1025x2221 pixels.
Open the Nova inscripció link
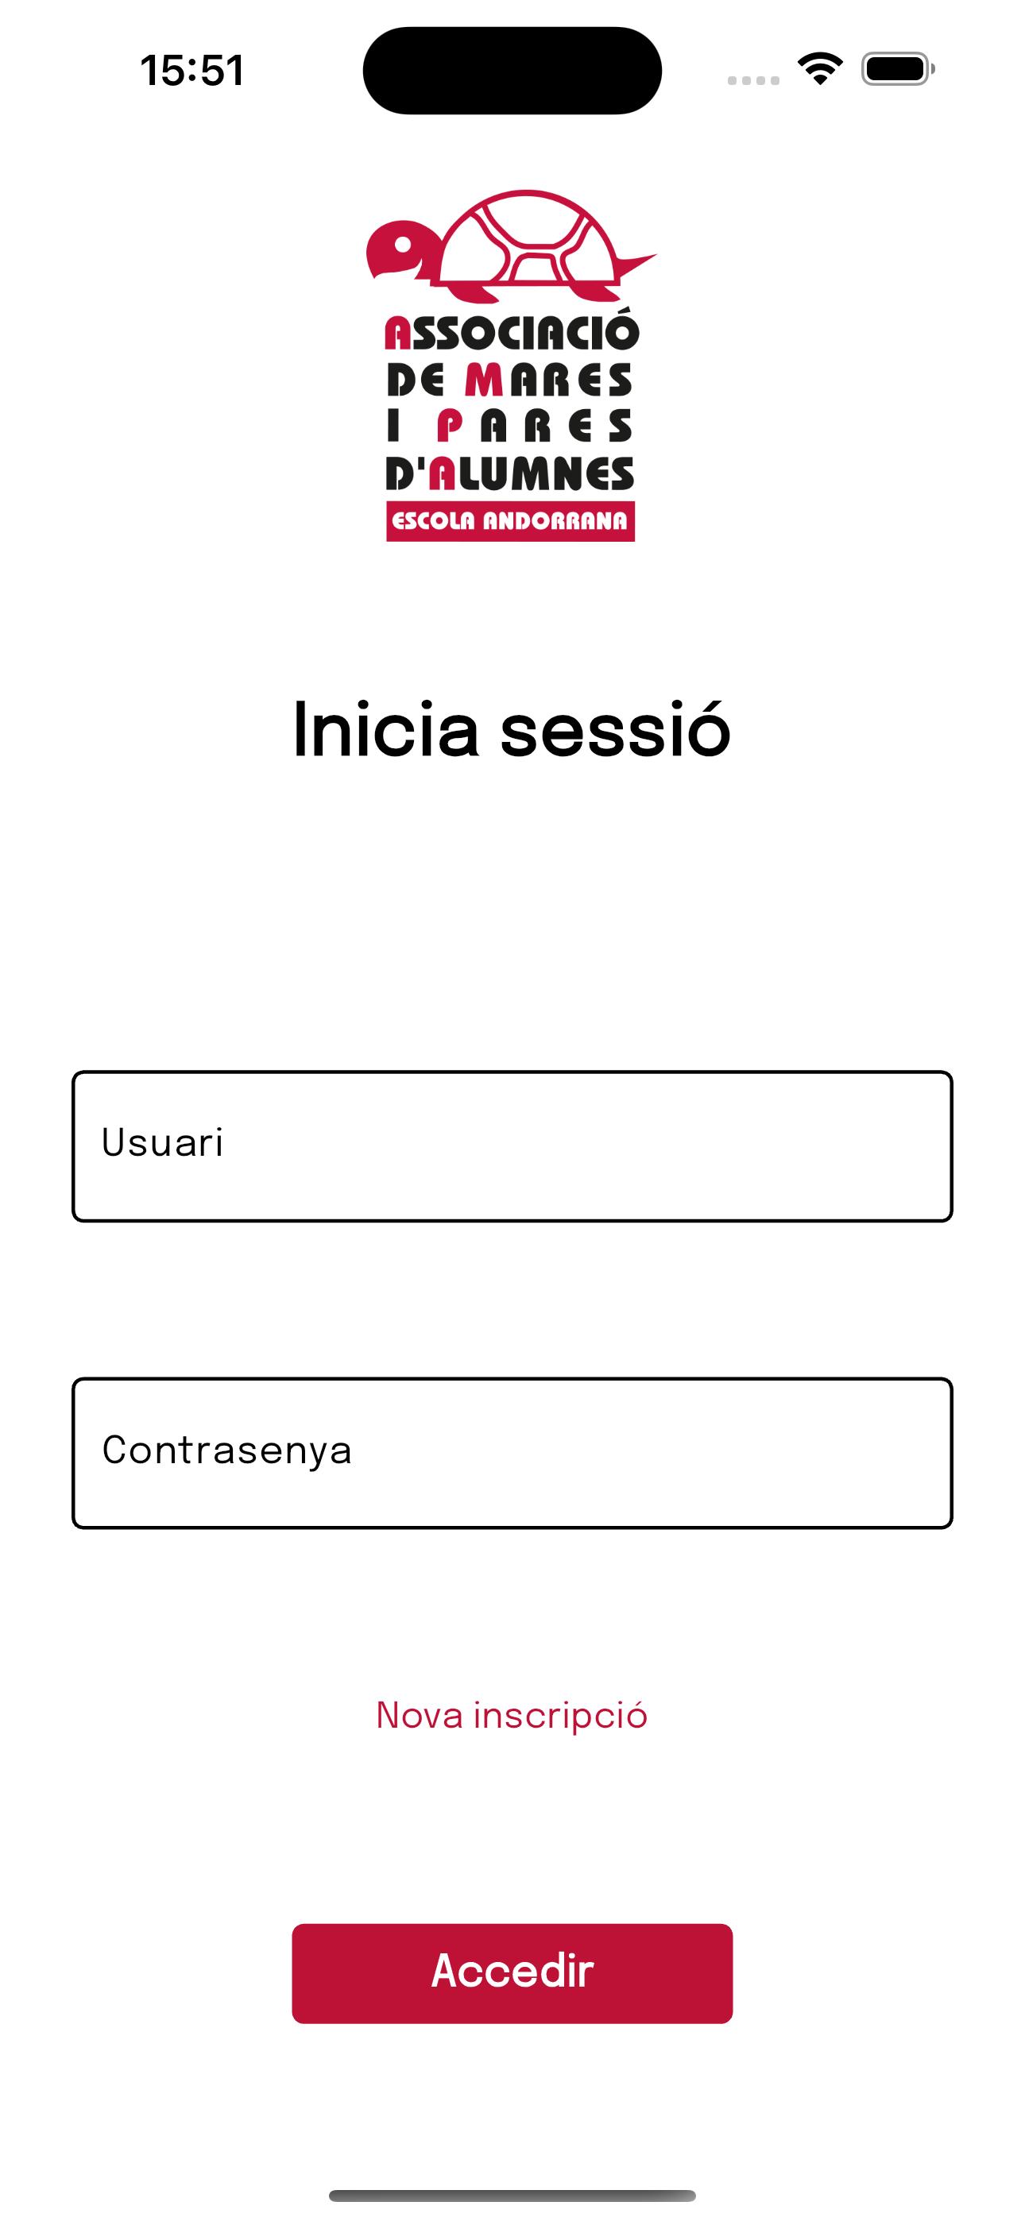[x=512, y=1715]
